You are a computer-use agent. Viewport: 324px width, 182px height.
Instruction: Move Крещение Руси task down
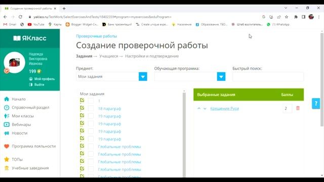pos(205,108)
